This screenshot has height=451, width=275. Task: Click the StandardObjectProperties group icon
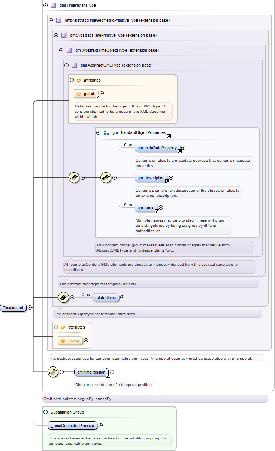point(106,132)
